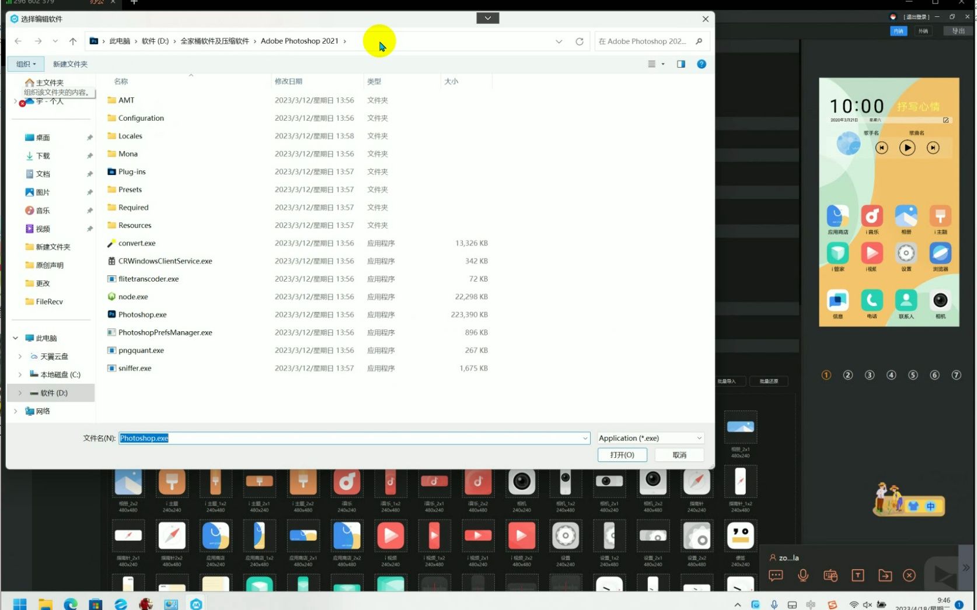Click 软件 (D:) in the address breadcrumb
977x610 pixels.
[x=155, y=41]
